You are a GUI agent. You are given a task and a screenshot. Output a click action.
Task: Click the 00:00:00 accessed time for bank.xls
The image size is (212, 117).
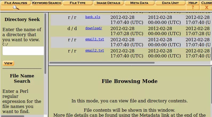coord(165,22)
